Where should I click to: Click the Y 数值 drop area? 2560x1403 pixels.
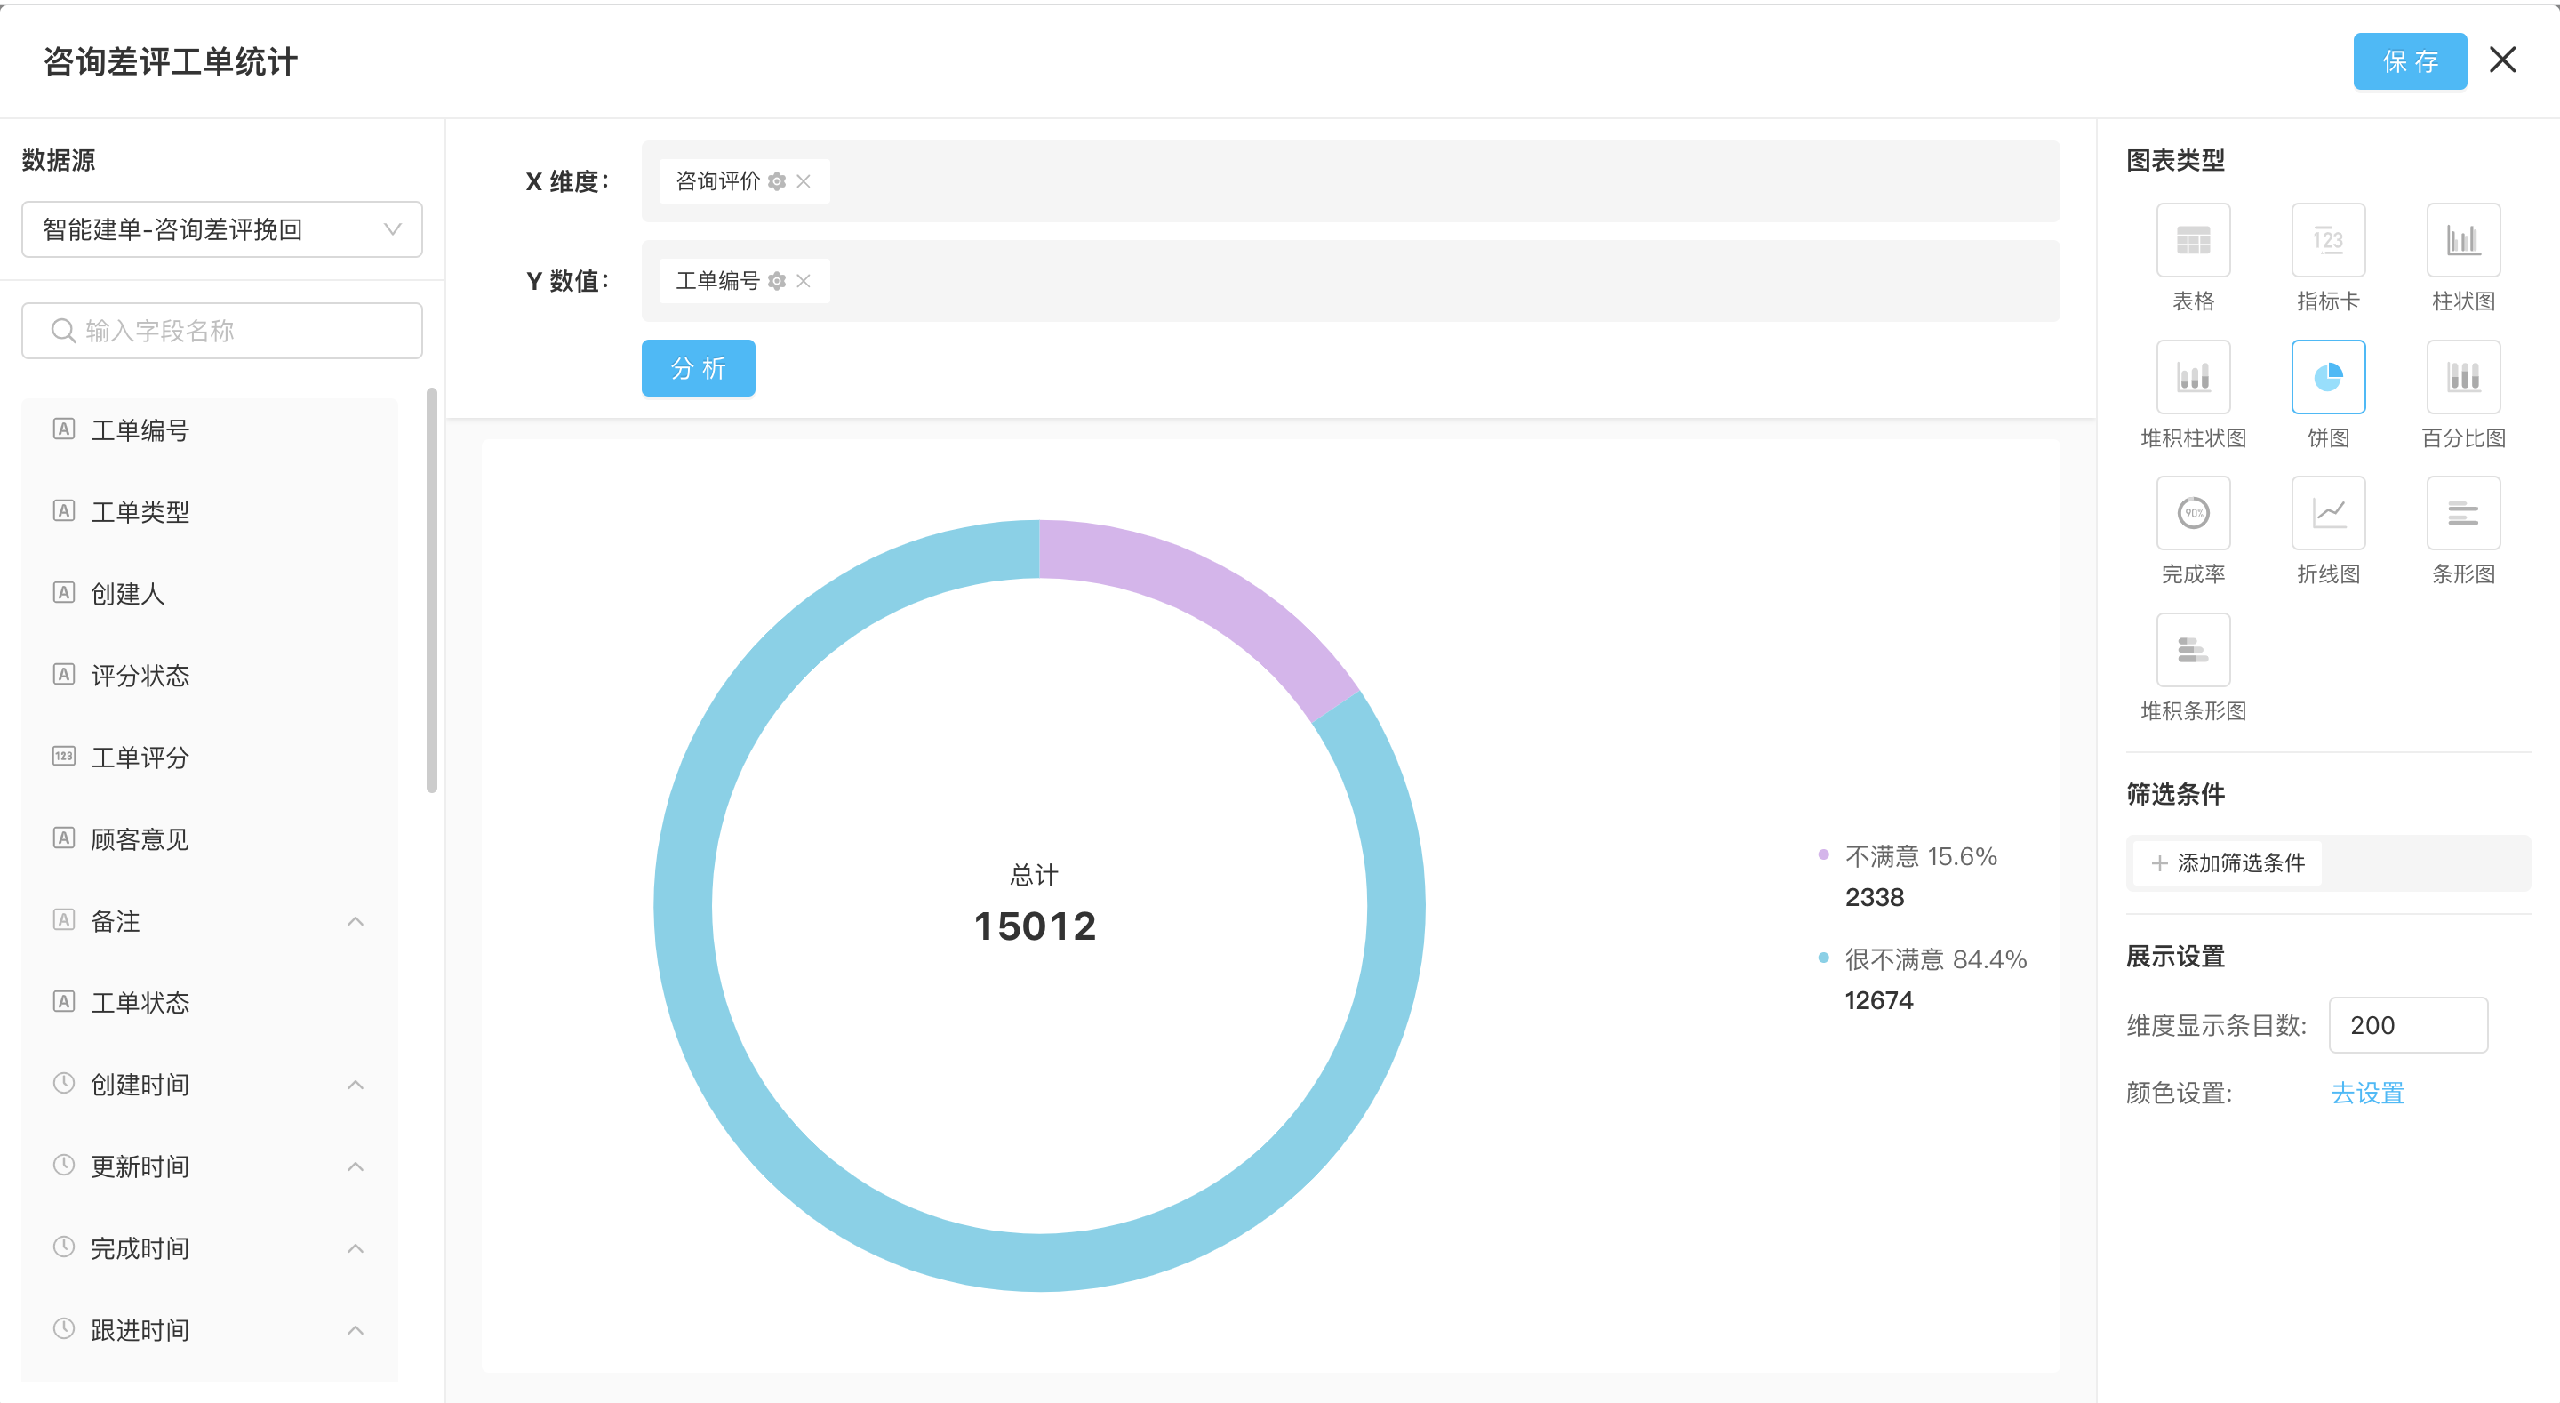(x=1350, y=281)
